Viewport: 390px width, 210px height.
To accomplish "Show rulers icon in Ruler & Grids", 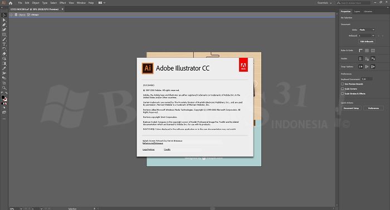I will click(x=360, y=51).
